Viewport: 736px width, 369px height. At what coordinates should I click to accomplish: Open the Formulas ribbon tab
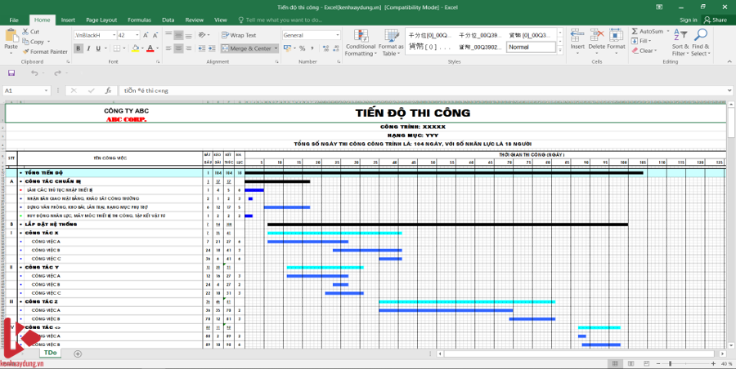[x=139, y=20]
